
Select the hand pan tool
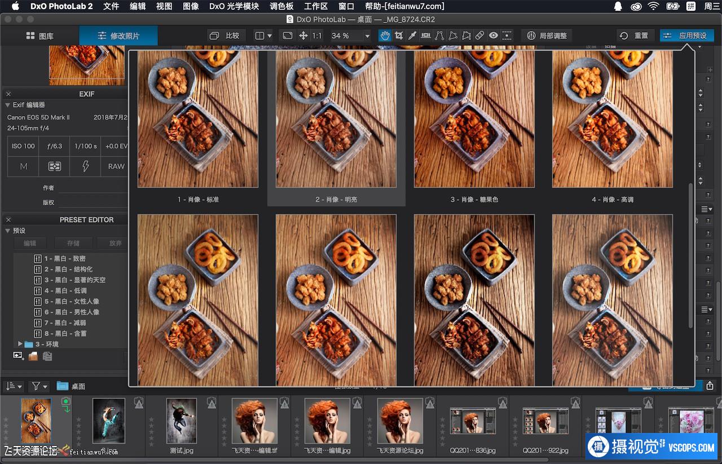point(385,36)
